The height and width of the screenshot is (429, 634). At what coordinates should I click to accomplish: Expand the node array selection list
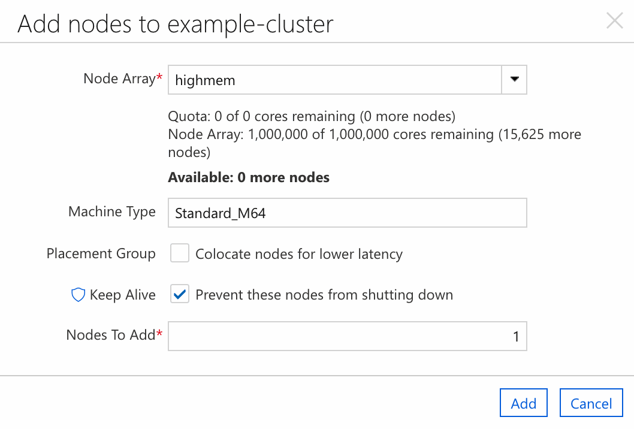click(514, 79)
